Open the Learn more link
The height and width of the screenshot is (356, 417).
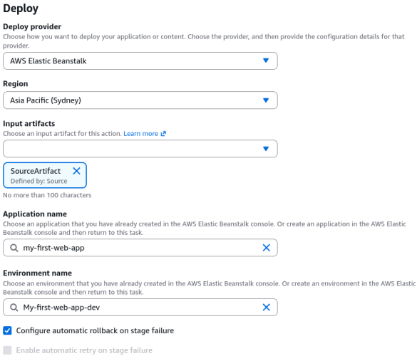click(140, 134)
